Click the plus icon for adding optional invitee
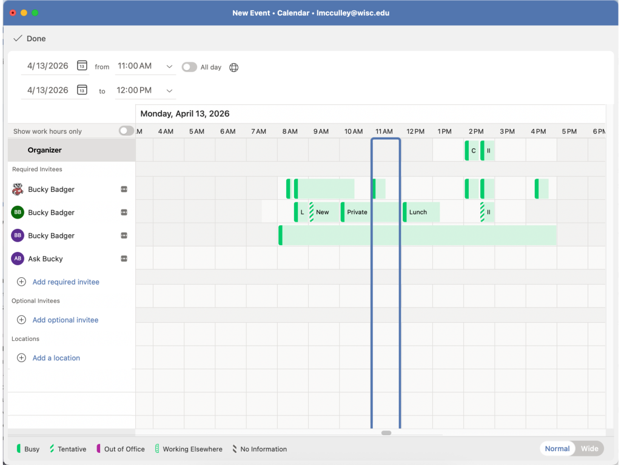This screenshot has height=465, width=621. coord(21,320)
